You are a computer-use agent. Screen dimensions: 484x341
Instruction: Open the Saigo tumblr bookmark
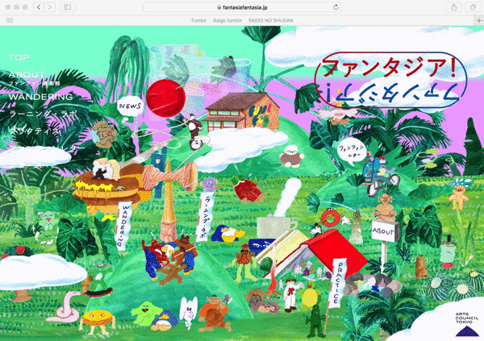pos(227,20)
